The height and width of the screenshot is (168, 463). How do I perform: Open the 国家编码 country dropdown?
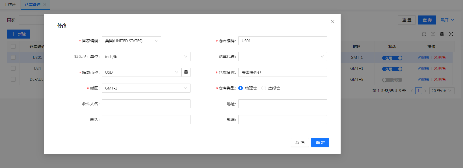pyautogui.click(x=131, y=41)
